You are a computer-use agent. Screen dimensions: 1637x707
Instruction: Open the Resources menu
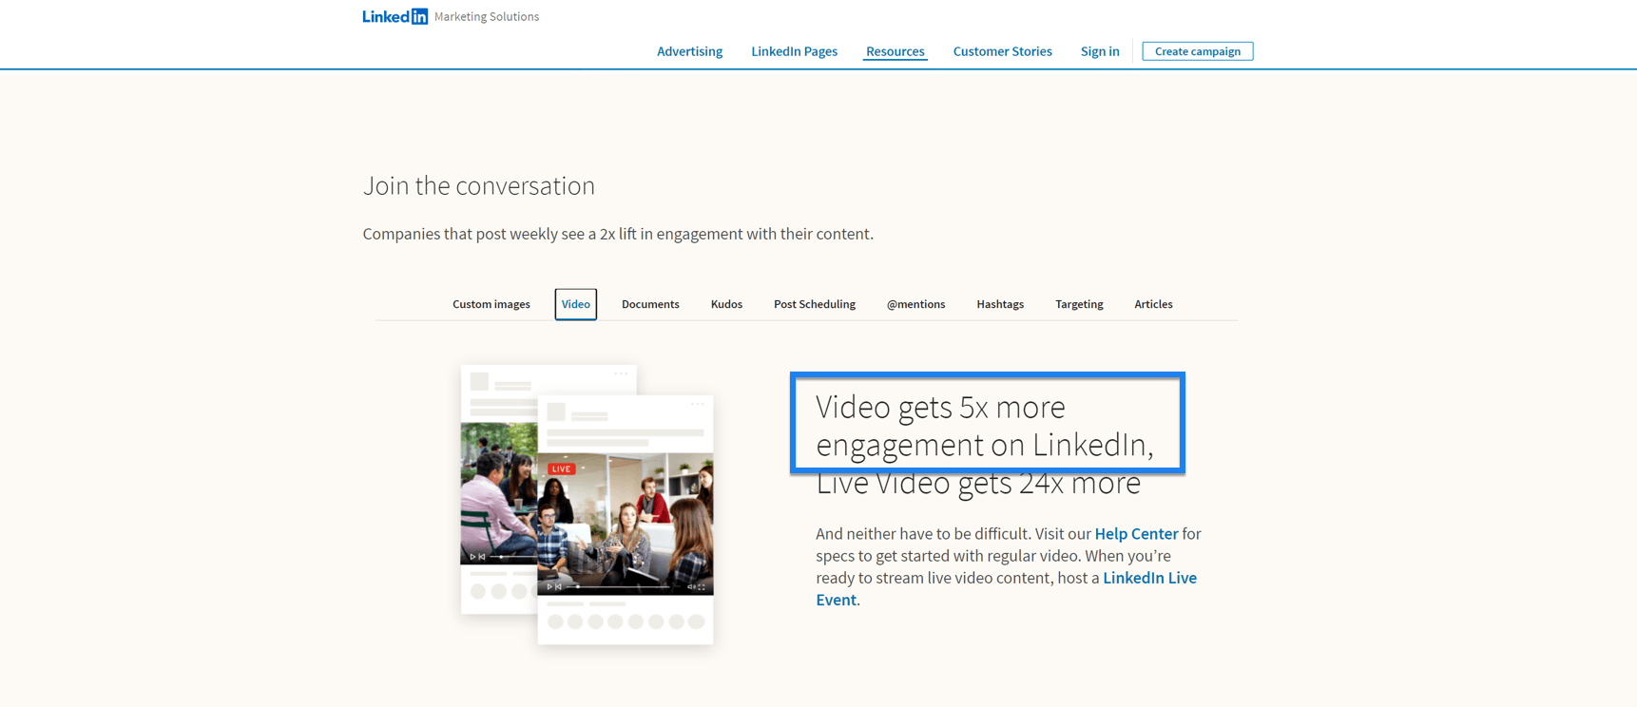pos(895,51)
